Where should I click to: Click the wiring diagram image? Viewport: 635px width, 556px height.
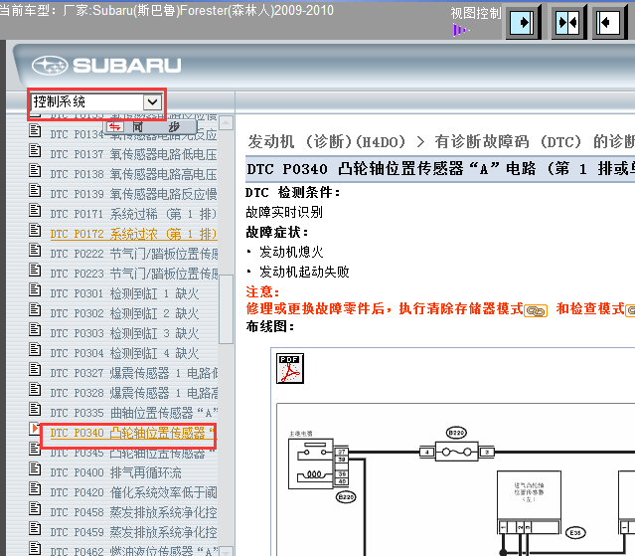click(x=456, y=479)
